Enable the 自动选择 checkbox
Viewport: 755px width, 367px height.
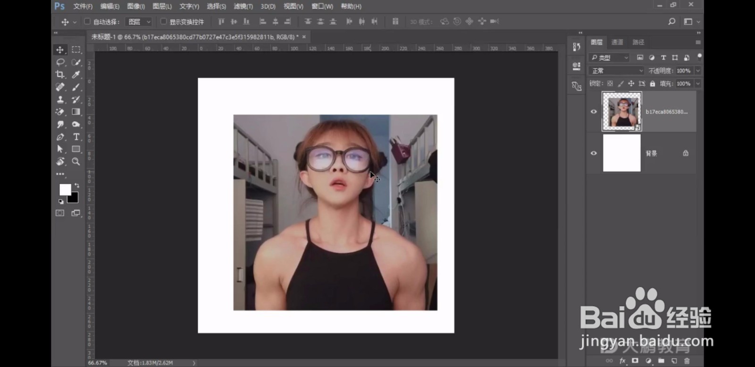pyautogui.click(x=87, y=22)
